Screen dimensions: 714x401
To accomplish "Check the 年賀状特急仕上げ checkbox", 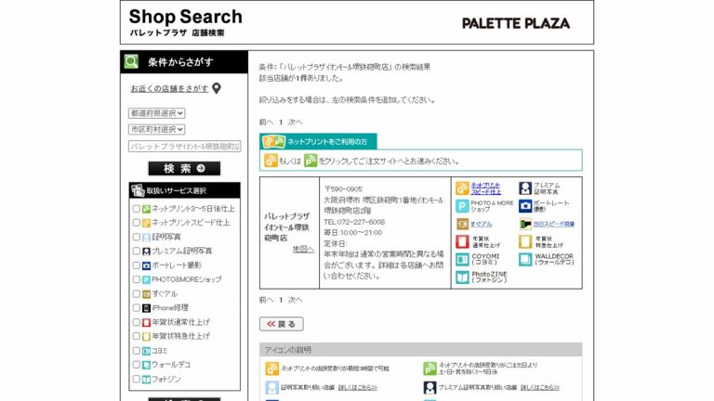I will (x=136, y=336).
